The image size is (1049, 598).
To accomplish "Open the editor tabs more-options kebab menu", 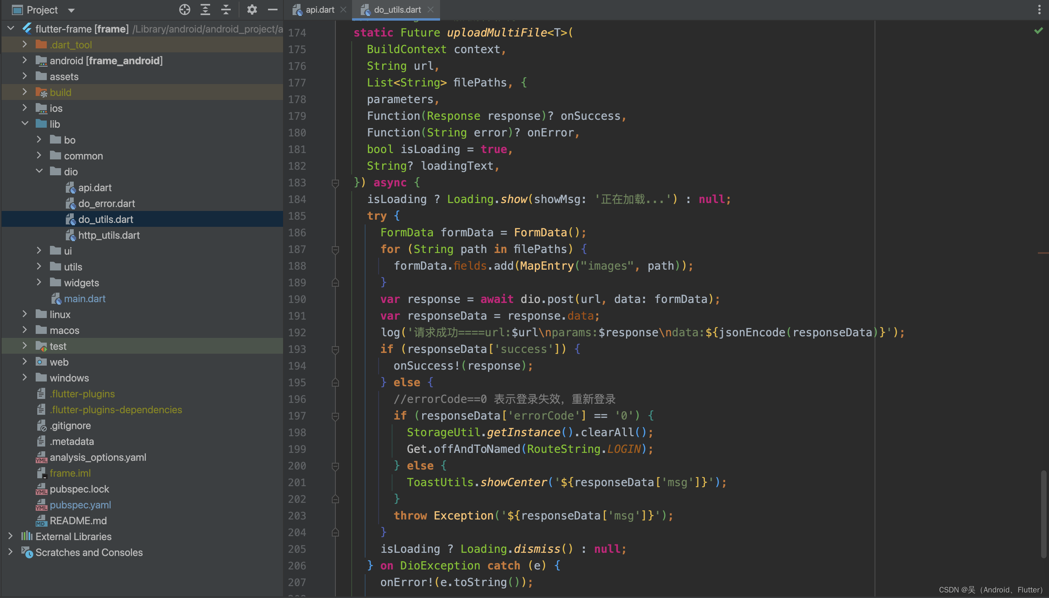I will [1039, 10].
